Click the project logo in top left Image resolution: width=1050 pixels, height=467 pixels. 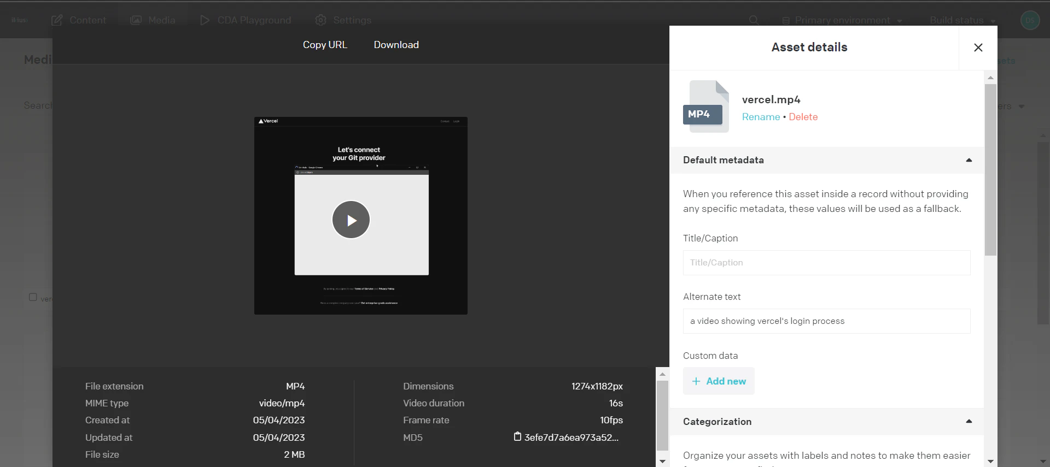click(x=19, y=20)
